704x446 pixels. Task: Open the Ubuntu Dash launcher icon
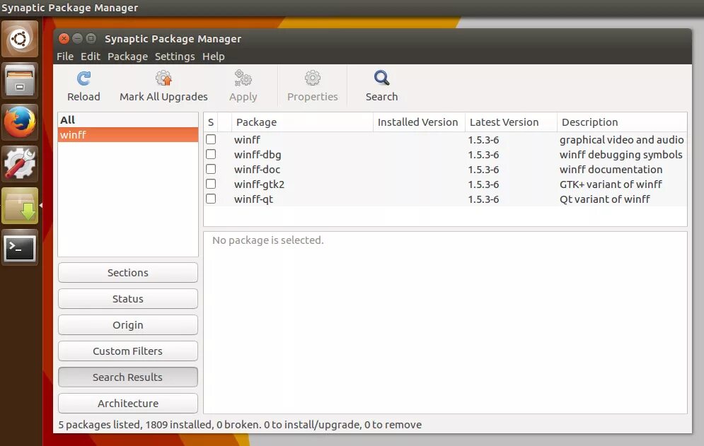[x=20, y=39]
